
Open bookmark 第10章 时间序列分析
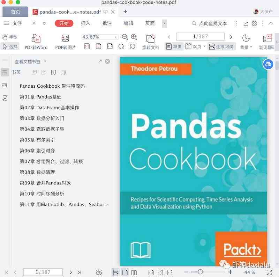pyautogui.click(x=42, y=194)
